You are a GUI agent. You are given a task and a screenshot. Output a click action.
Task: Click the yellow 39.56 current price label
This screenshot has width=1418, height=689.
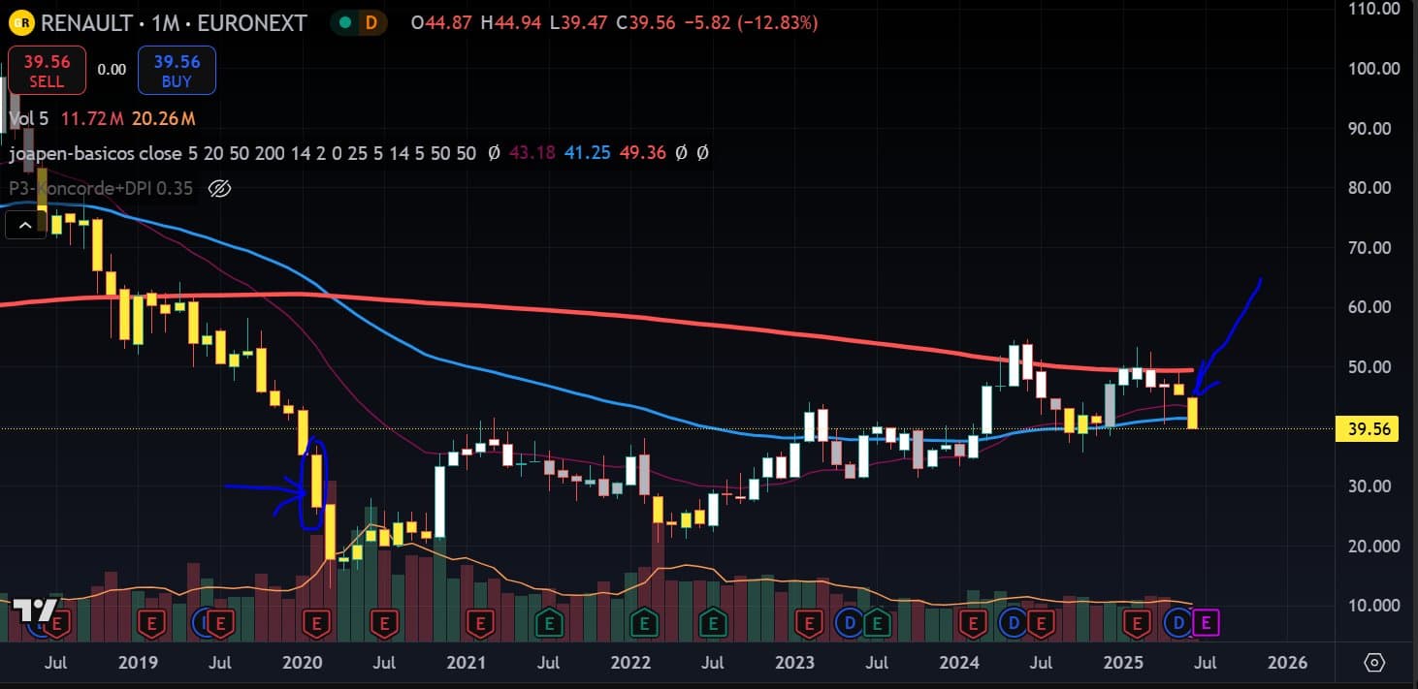pyautogui.click(x=1368, y=428)
